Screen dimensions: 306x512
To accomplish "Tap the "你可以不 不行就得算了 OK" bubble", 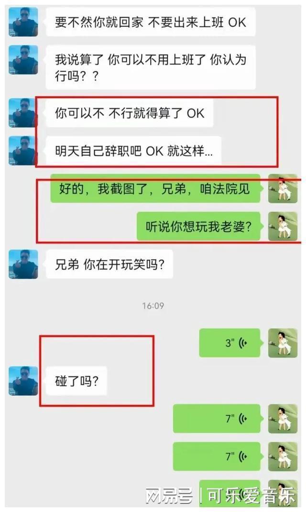I will coord(130,113).
